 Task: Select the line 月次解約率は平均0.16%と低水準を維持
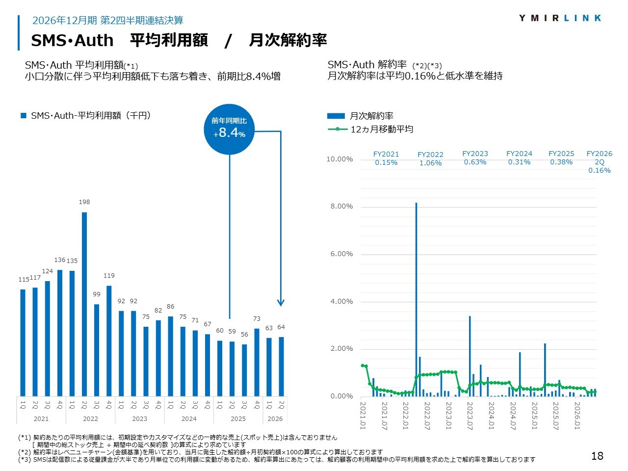point(415,76)
